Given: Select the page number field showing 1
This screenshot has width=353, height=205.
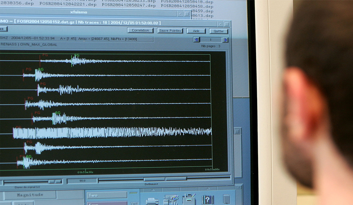Looking at the screenshot, I should point(211,40).
